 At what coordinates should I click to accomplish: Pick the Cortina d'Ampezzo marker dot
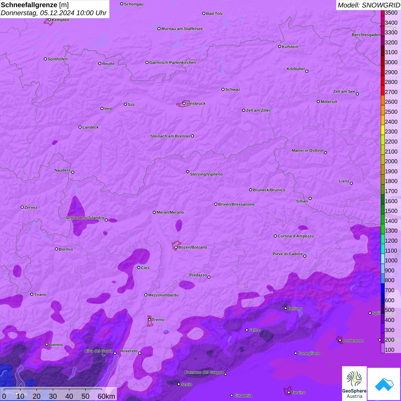275,236
